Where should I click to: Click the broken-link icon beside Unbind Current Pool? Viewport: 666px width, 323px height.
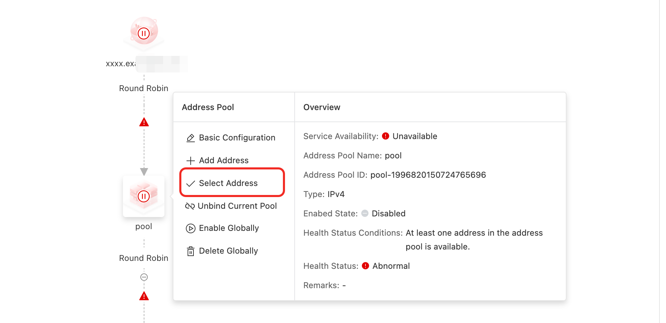[190, 206]
